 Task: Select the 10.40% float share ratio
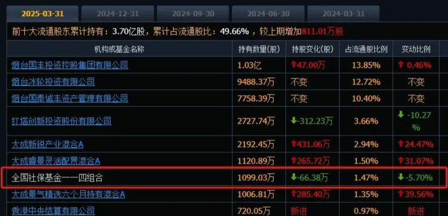pos(366,99)
